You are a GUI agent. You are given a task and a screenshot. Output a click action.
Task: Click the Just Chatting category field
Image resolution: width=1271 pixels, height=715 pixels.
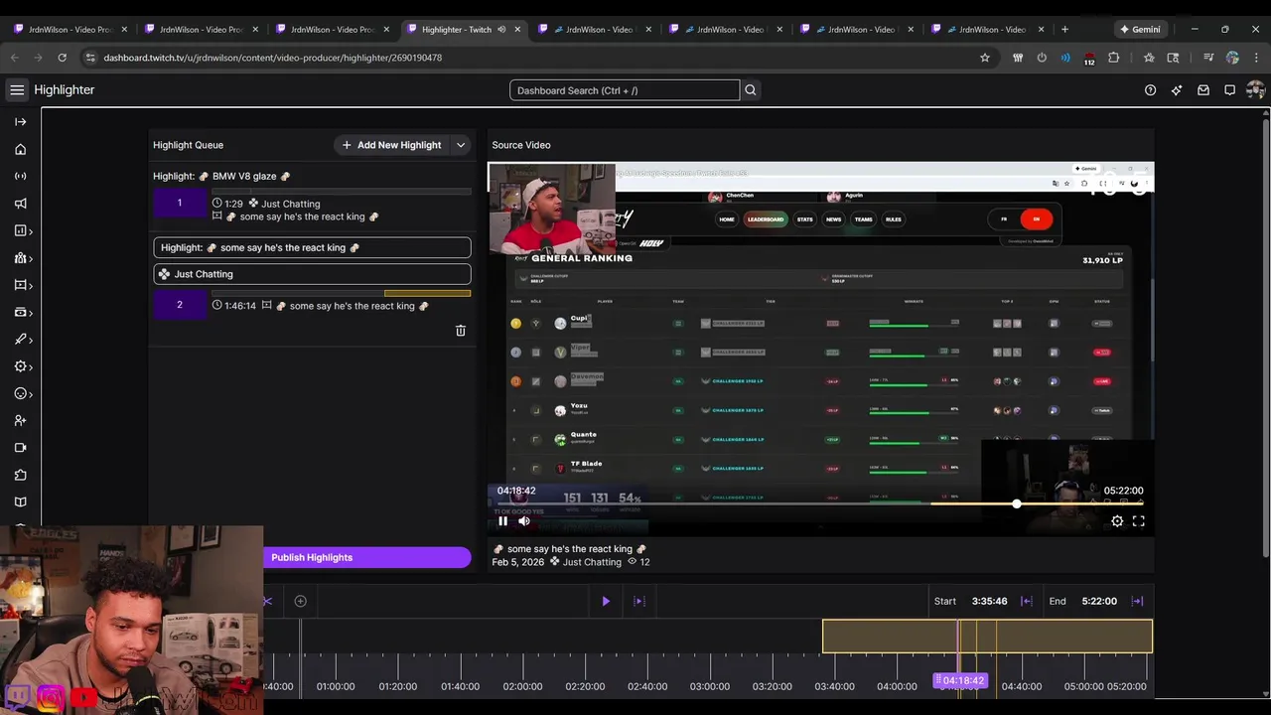coord(312,274)
